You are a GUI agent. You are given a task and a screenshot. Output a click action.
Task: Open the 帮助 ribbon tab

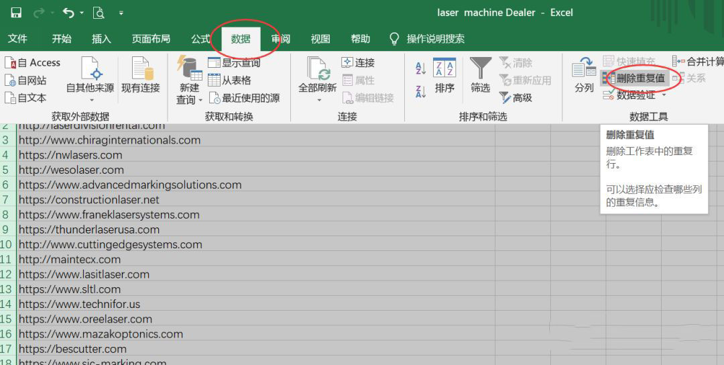[360, 39]
